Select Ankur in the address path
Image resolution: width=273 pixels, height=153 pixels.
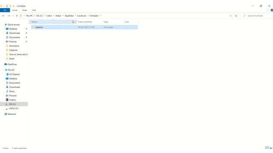coord(58,16)
